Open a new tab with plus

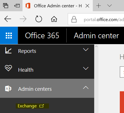(98, 6)
